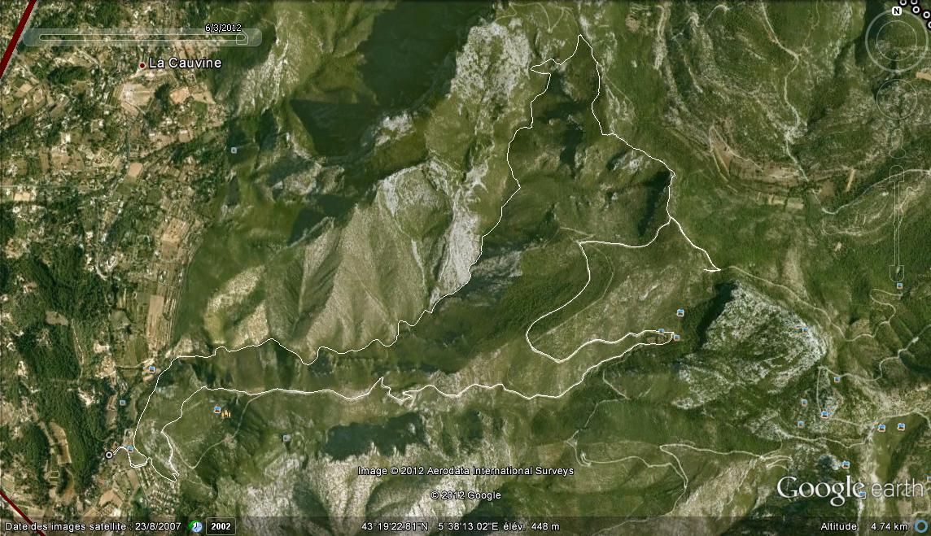Click the satellite image date text
Screen dimensions: 931x536
pyautogui.click(x=93, y=526)
